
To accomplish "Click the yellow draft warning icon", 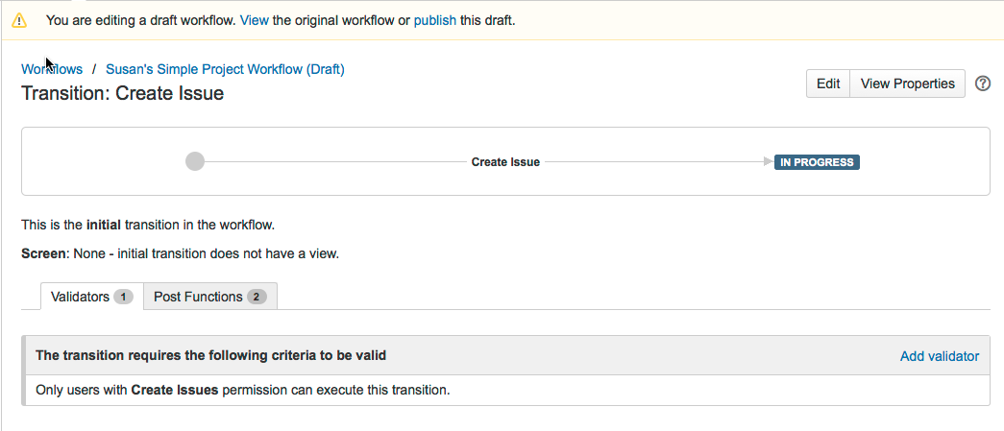I will tap(19, 20).
